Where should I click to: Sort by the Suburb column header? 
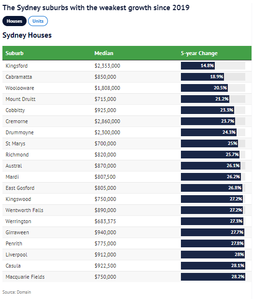[x=15, y=53]
